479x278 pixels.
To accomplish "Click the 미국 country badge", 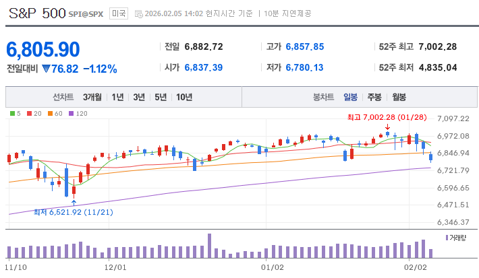I will [119, 13].
